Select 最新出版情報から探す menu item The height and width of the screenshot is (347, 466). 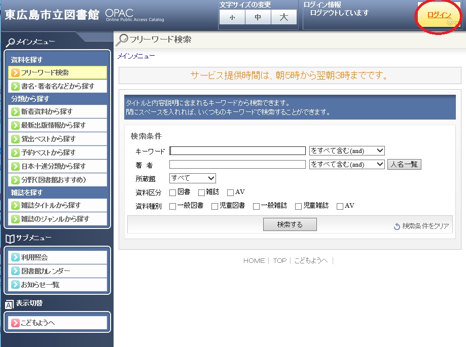(58, 125)
